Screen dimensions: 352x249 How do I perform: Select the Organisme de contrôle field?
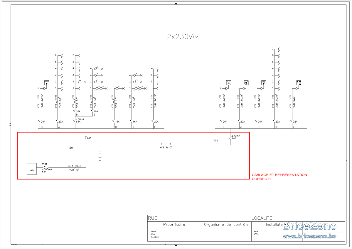[x=226, y=231]
